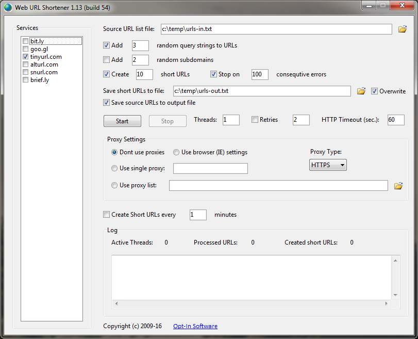
Task: Enable adding random subdomains
Action: pyautogui.click(x=107, y=60)
